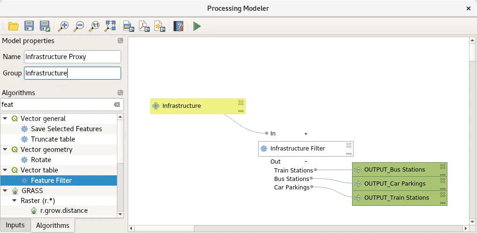Select Save Selected Features algorithm
The width and height of the screenshot is (477, 233).
(x=66, y=129)
